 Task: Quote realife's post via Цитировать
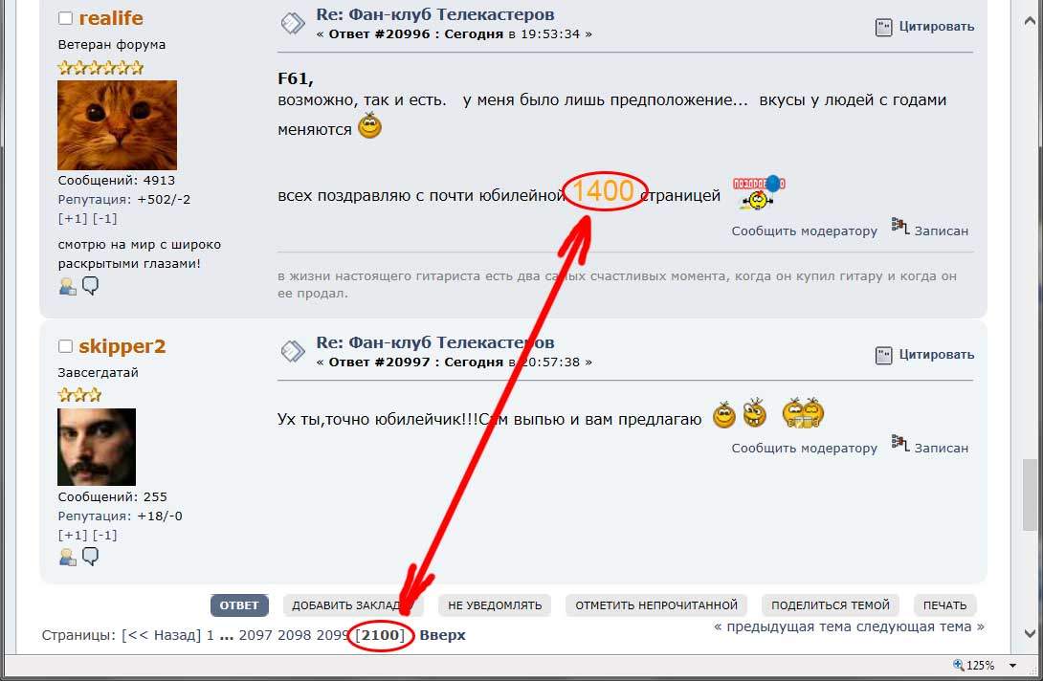pyautogui.click(x=937, y=27)
